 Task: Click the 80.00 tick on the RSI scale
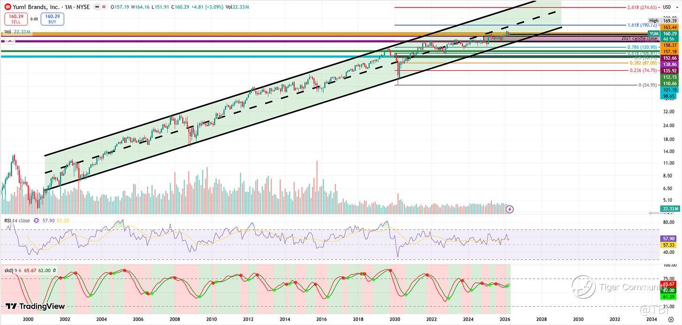tap(668, 222)
